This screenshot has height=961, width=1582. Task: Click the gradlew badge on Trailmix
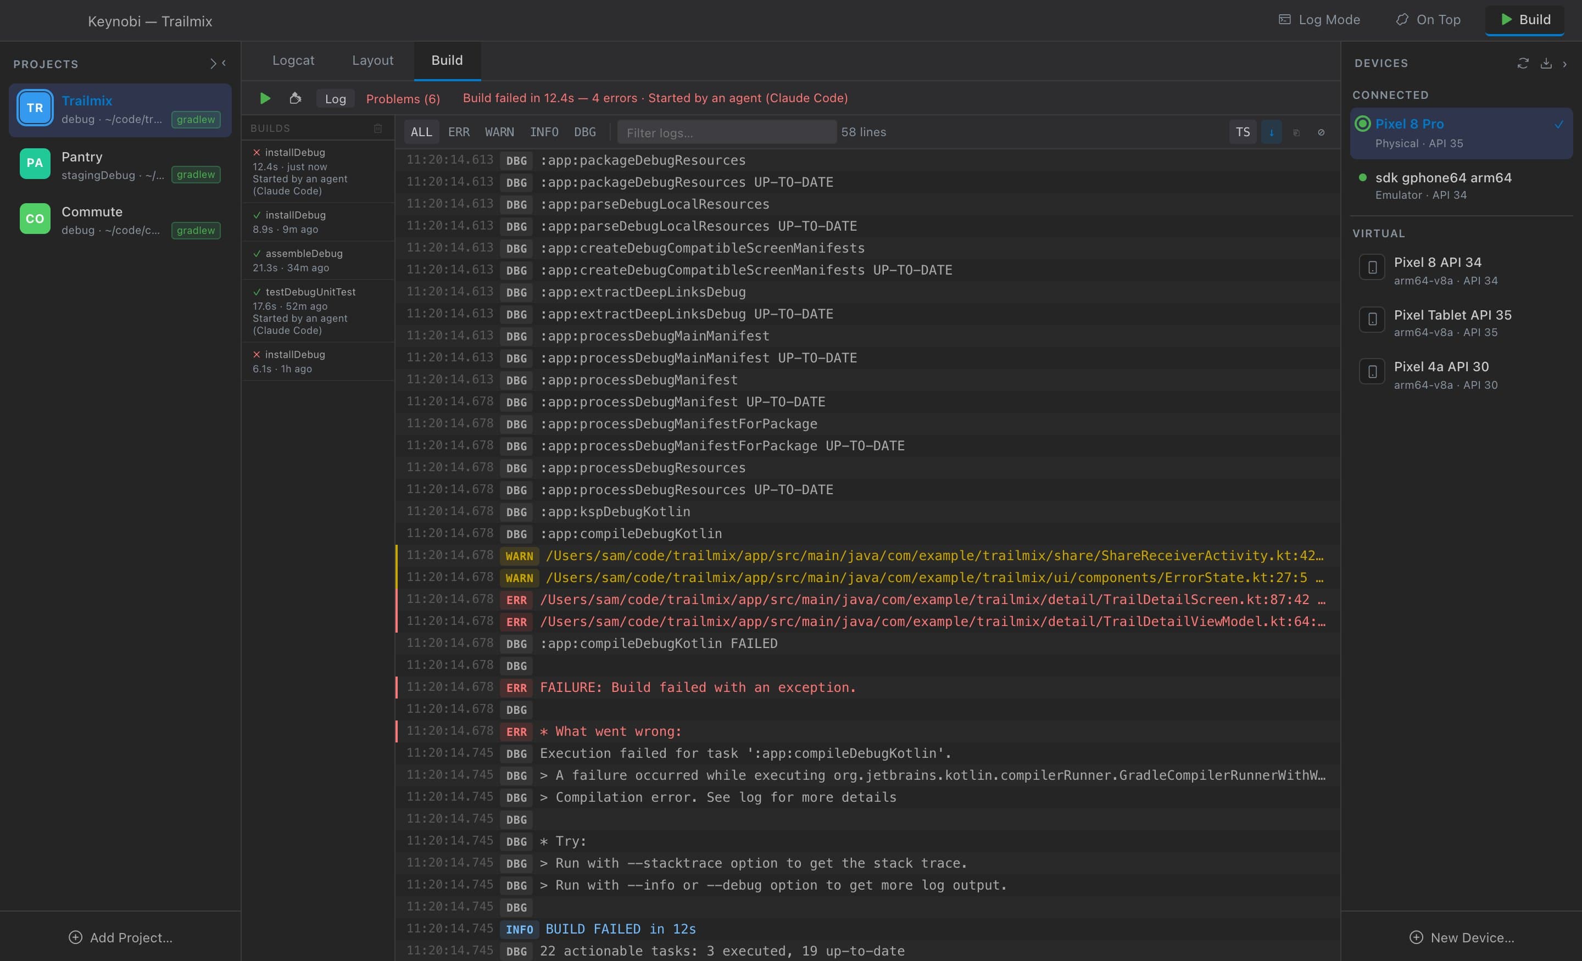point(196,119)
